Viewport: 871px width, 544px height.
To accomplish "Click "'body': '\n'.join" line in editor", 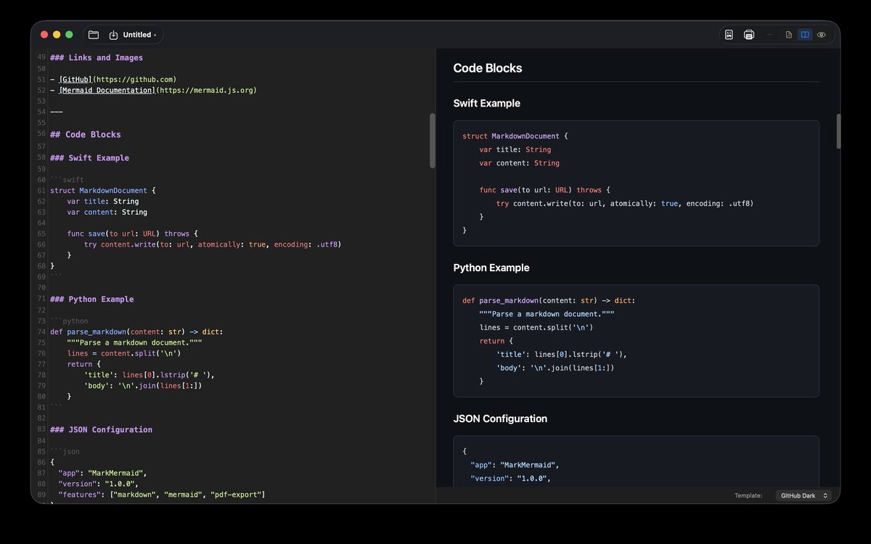I will (x=142, y=386).
